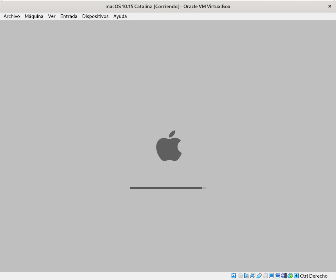Click the USB devices icon
336x280 pixels.
coord(259,276)
